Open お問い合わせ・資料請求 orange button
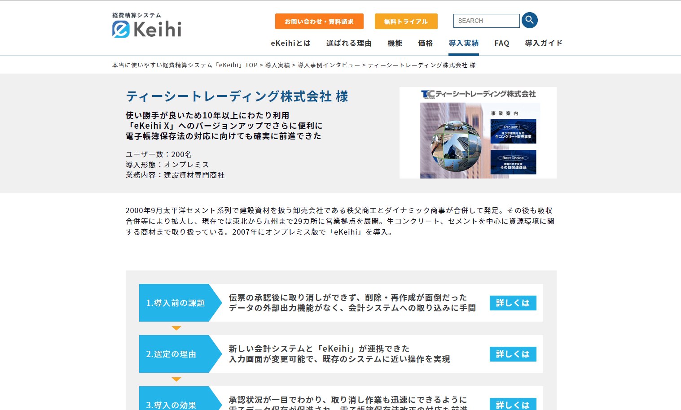 (x=319, y=22)
